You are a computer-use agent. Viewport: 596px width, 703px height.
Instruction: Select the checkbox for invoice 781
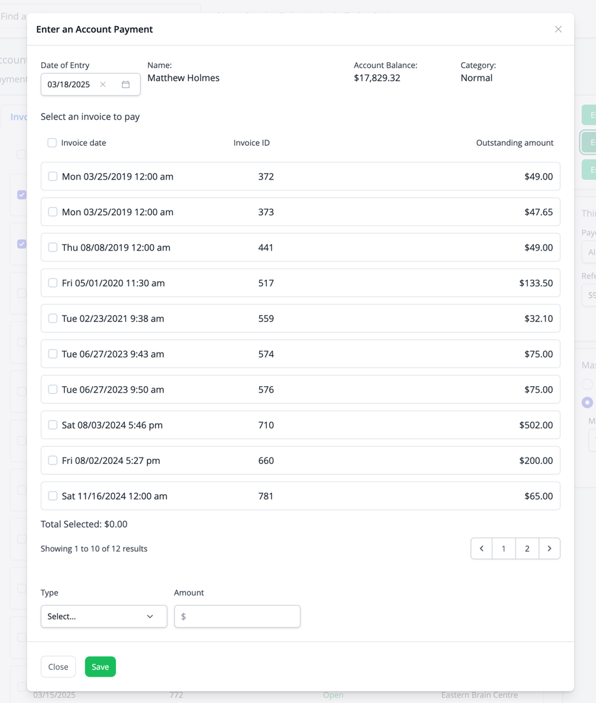tap(52, 496)
